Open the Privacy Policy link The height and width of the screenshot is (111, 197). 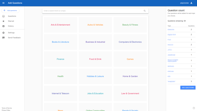pos(6,110)
